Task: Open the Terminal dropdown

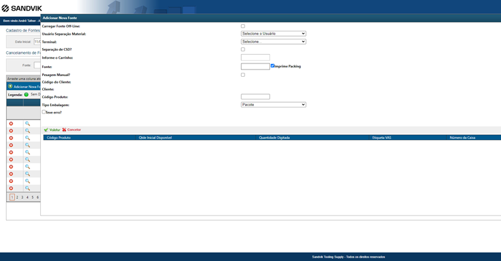Action: [273, 41]
